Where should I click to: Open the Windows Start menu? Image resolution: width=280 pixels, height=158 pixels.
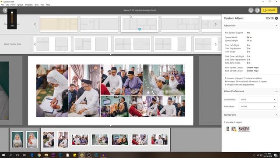pyautogui.click(x=3, y=155)
